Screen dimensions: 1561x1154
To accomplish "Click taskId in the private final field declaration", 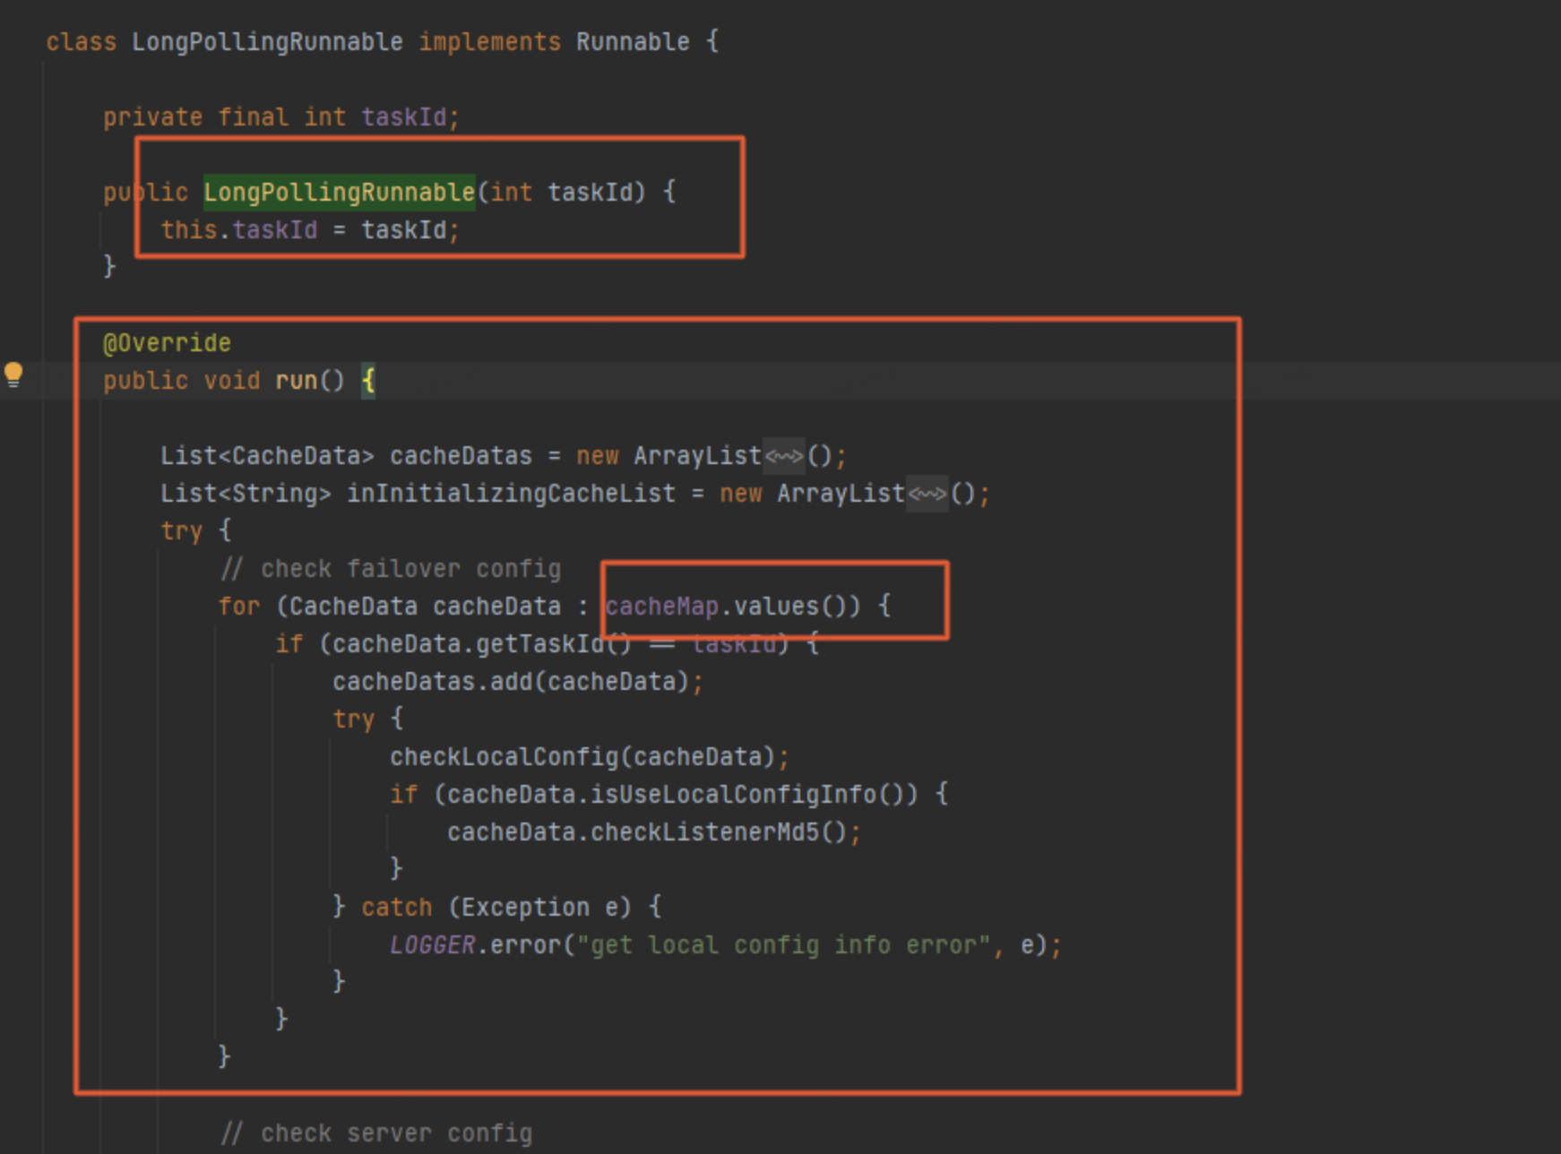I will pos(403,117).
